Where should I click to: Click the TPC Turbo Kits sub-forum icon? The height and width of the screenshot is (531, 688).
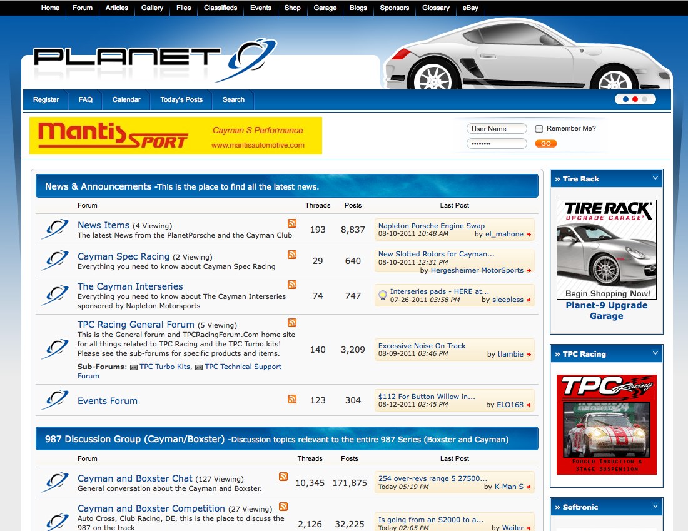tap(134, 367)
